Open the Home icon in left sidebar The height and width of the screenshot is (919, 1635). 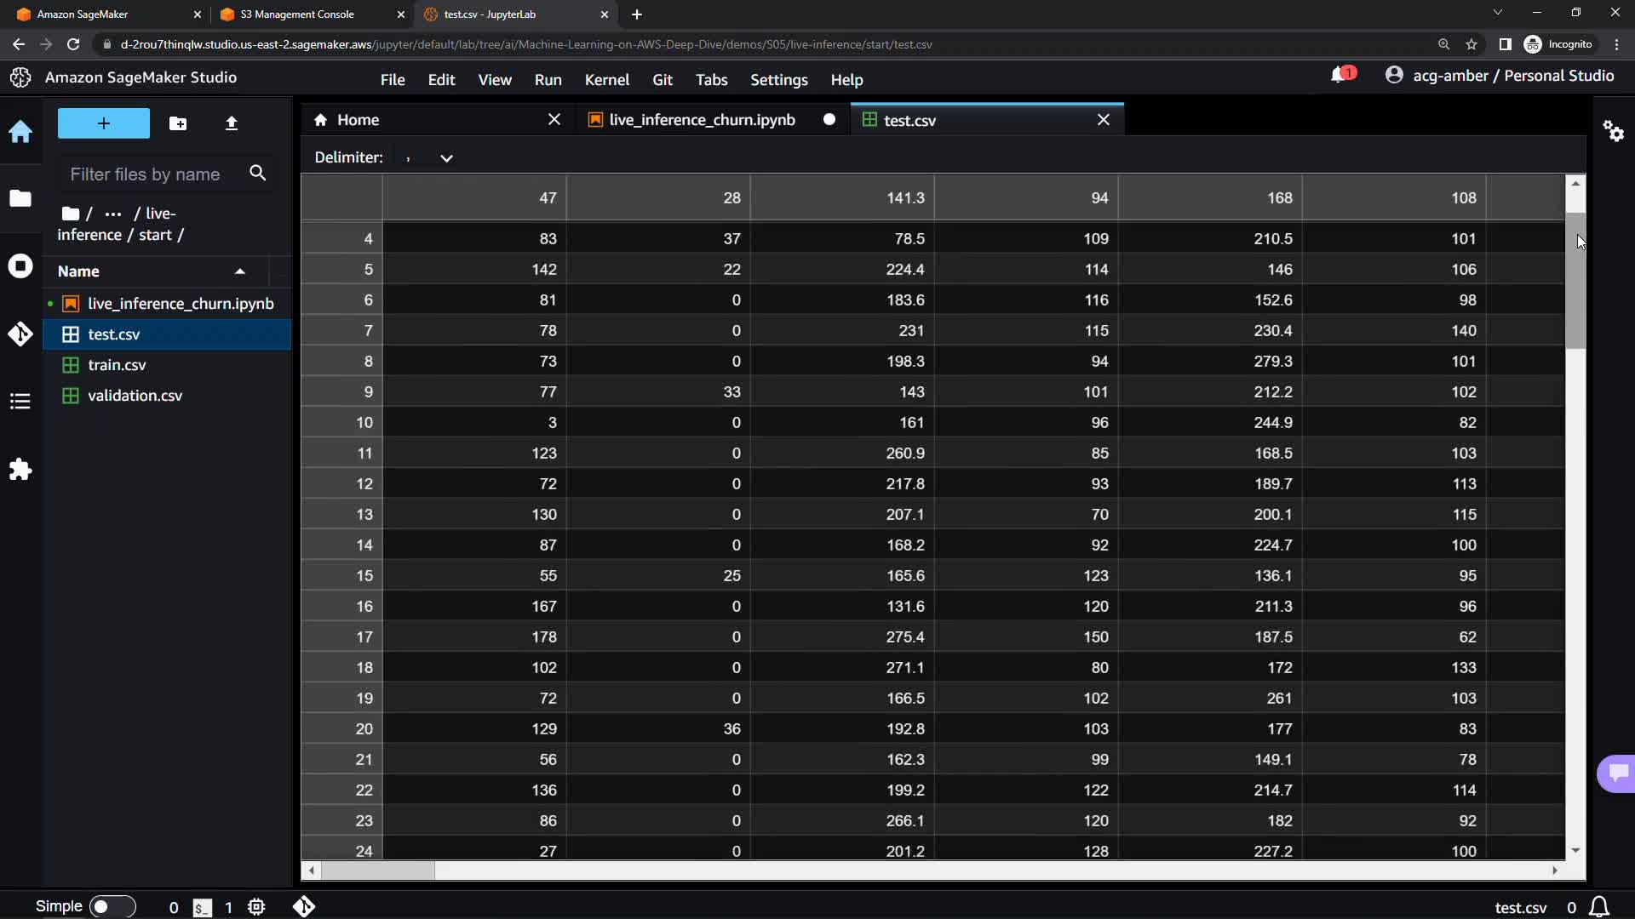pos(20,132)
